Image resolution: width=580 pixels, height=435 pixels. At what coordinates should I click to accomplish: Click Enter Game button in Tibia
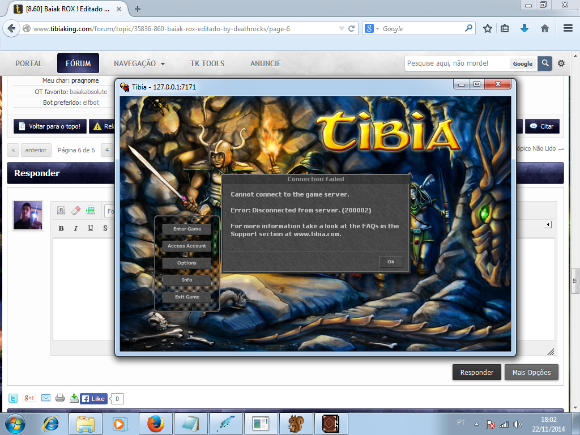click(187, 229)
